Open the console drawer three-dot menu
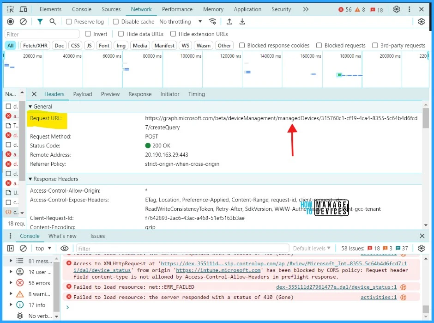 (10, 236)
